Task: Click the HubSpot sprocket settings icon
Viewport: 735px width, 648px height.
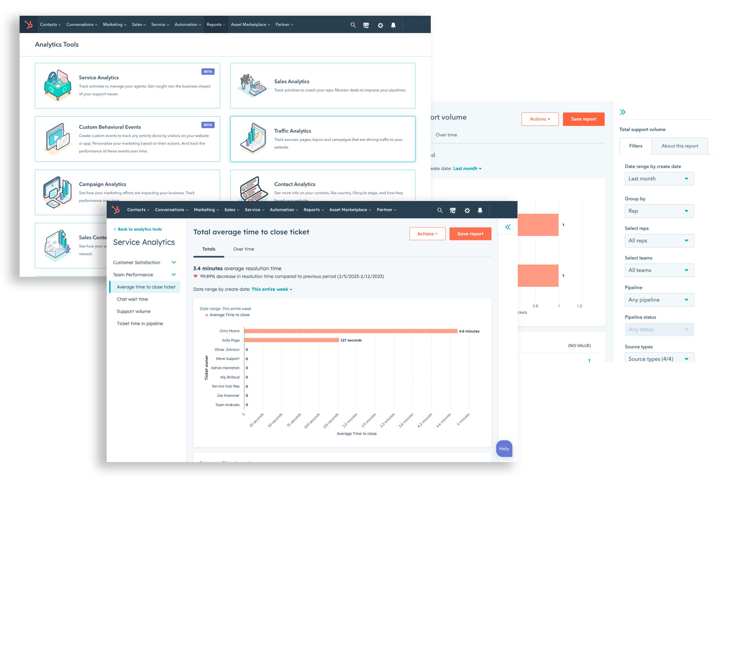Action: tap(380, 24)
